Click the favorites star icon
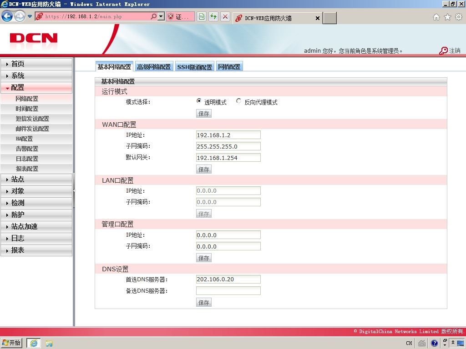Viewport: 466px width, 349px height. [447, 17]
